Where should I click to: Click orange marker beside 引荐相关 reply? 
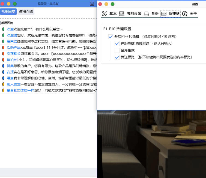coord(4,54)
